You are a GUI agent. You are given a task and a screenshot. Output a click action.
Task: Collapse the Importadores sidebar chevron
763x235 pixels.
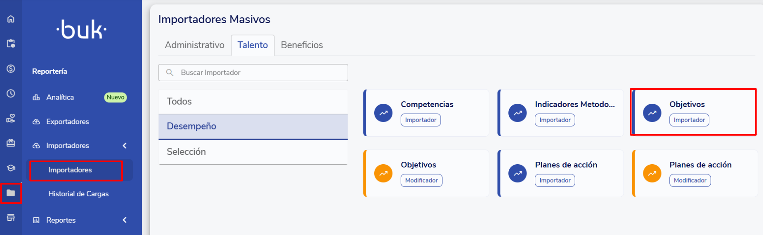tap(125, 146)
